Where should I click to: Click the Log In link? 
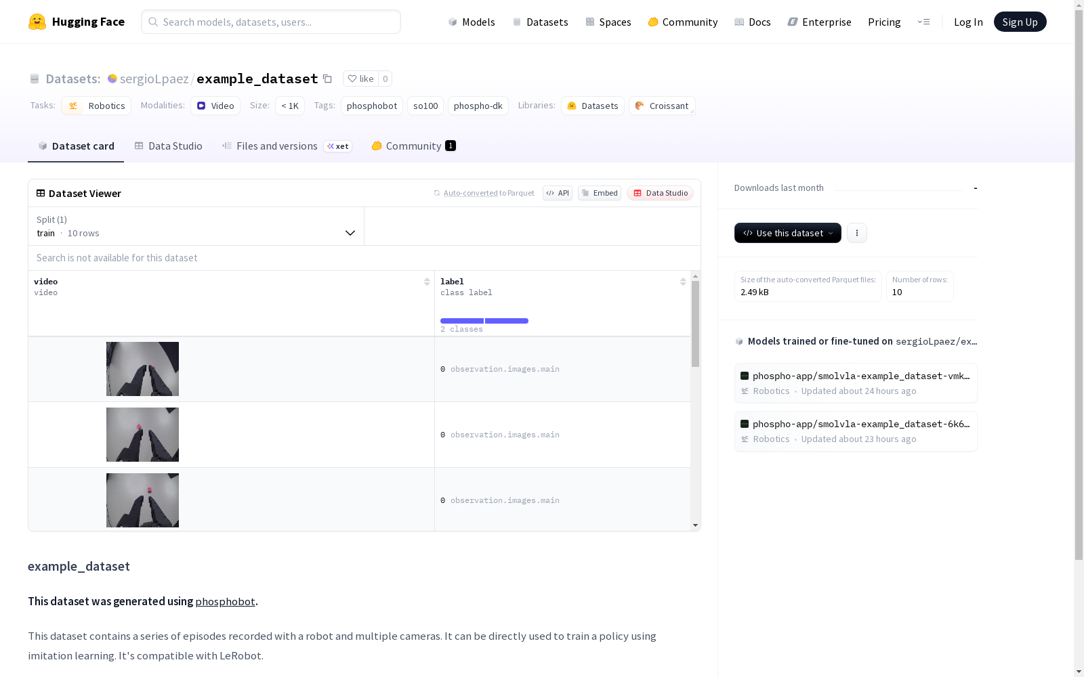pyautogui.click(x=968, y=22)
